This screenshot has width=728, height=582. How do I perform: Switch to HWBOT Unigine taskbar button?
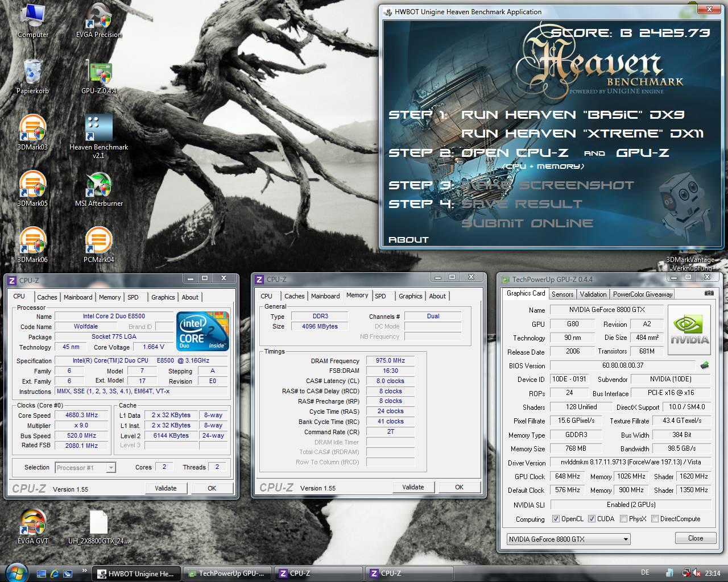[136, 573]
